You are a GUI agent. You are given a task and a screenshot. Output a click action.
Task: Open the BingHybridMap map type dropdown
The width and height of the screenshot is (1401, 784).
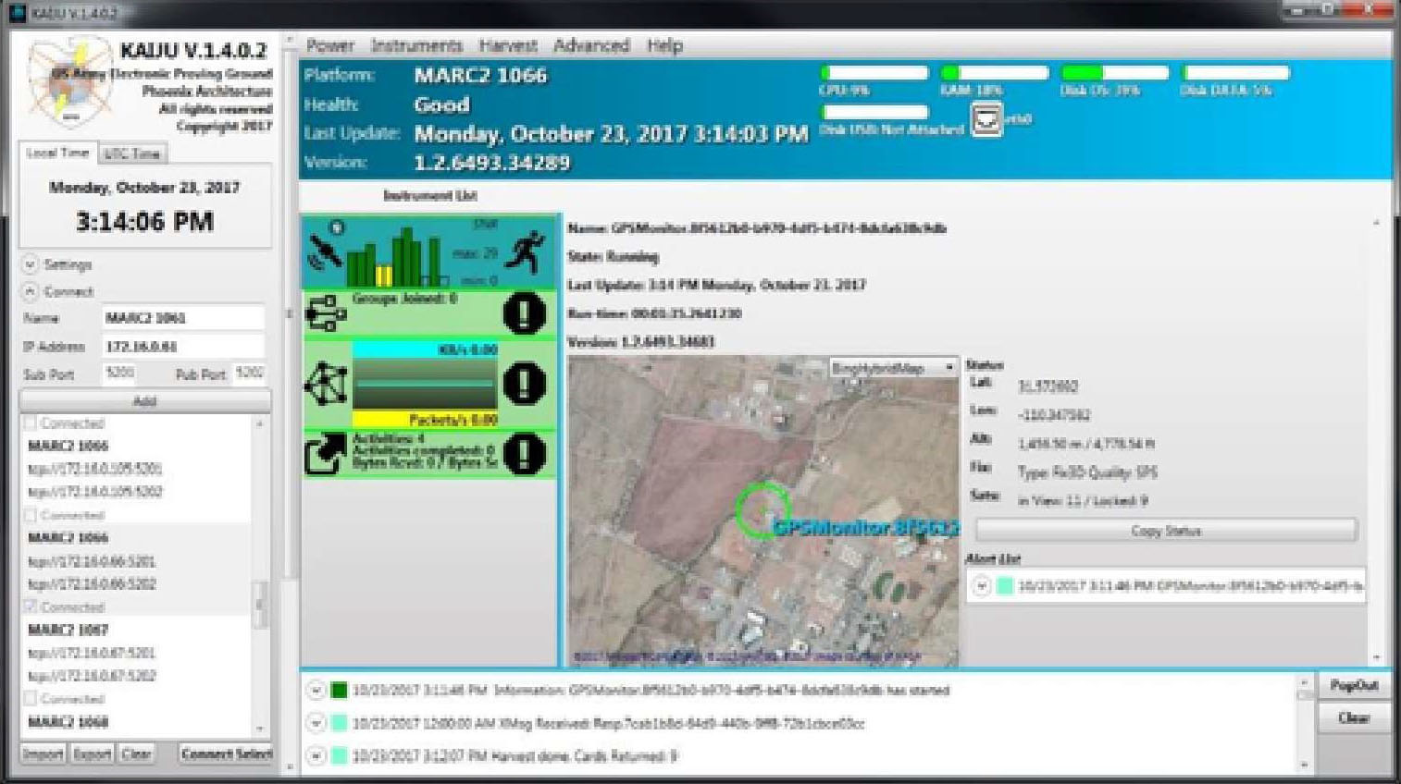point(892,368)
